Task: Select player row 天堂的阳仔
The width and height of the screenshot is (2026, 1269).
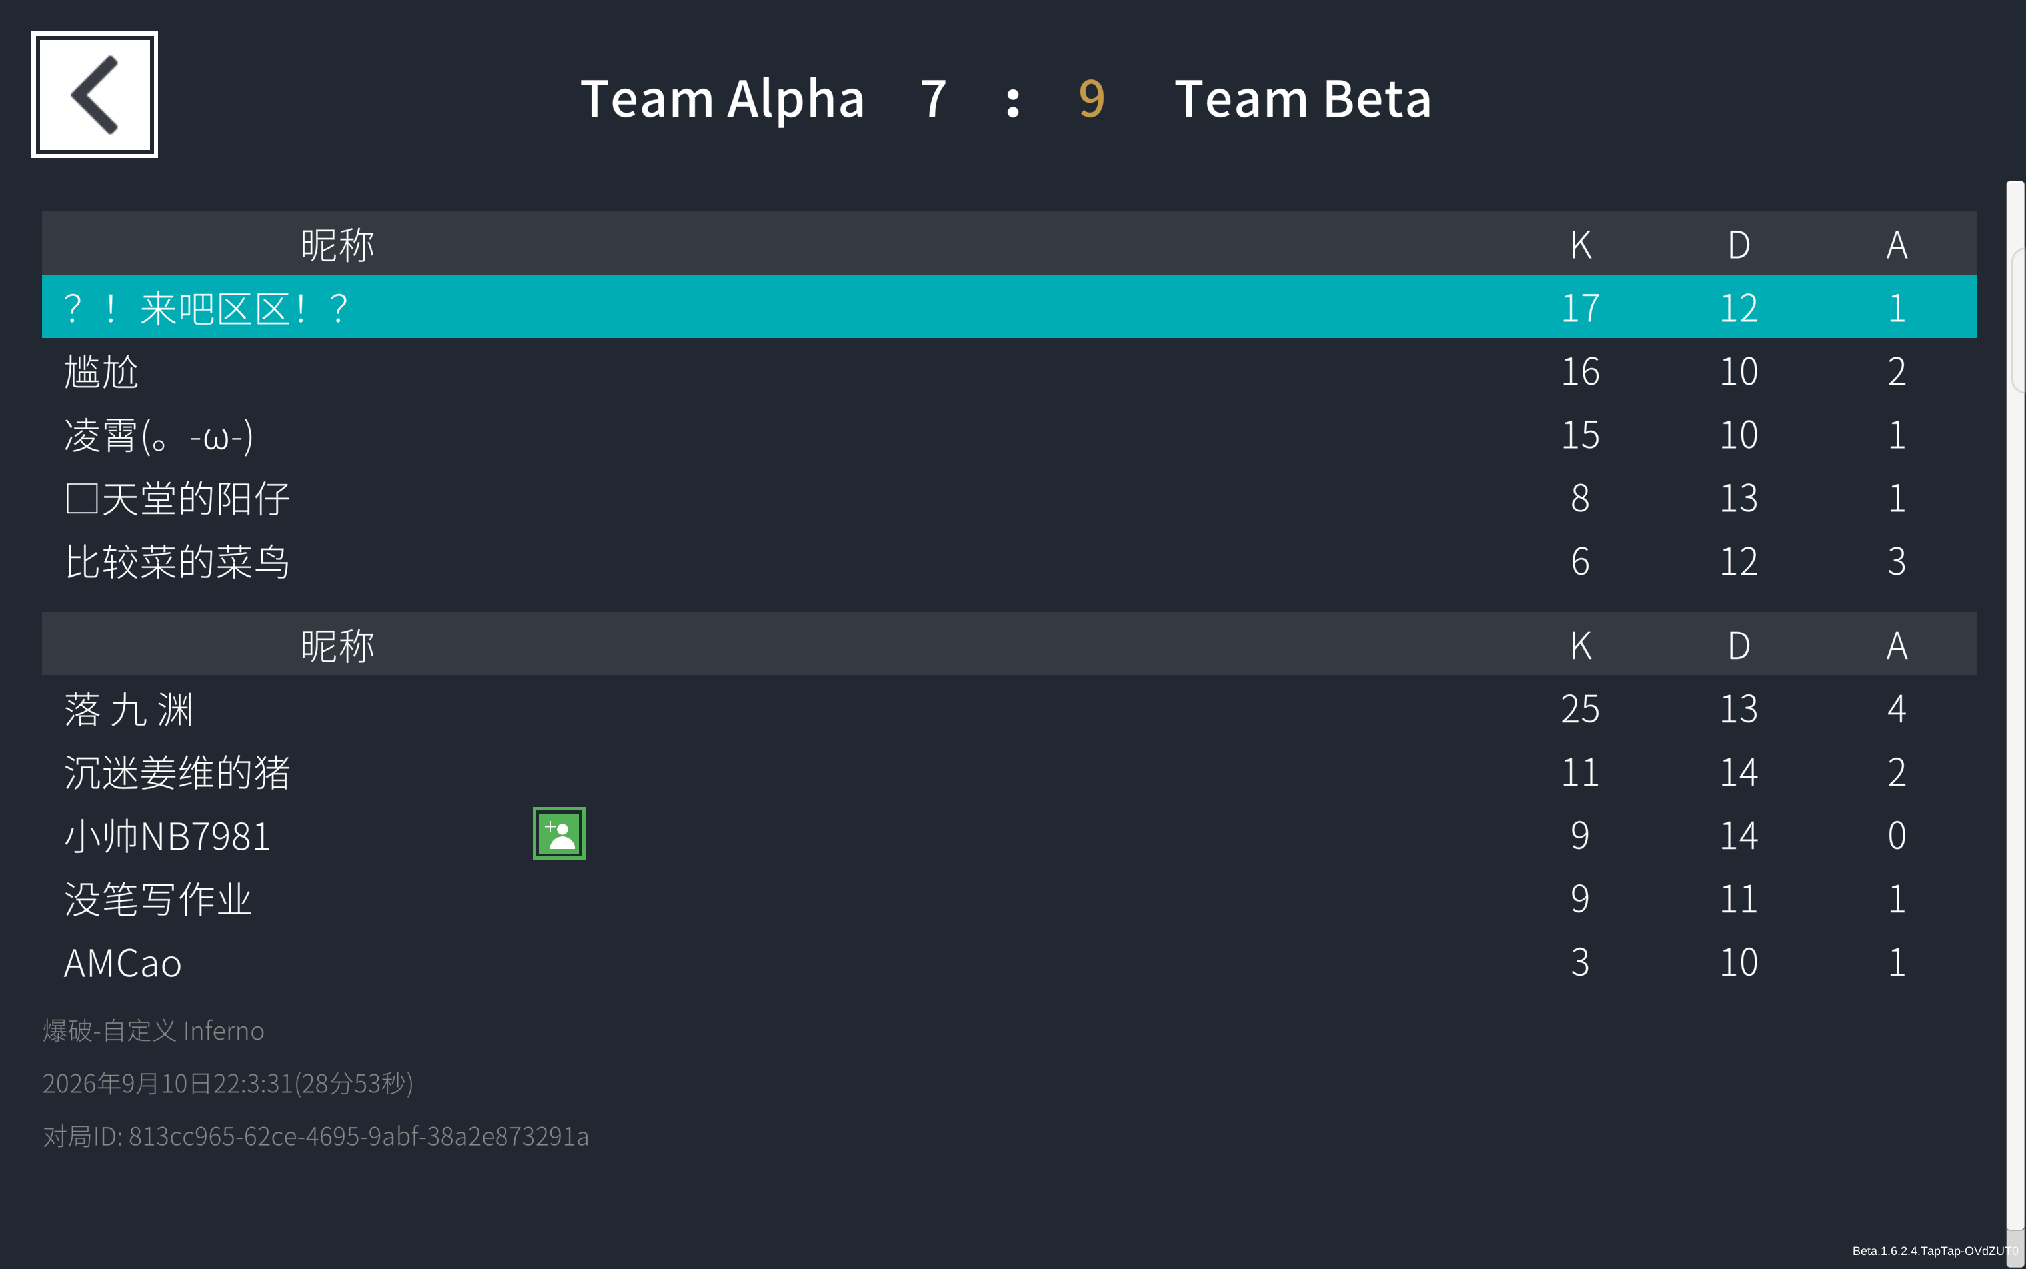Action: (x=1009, y=498)
